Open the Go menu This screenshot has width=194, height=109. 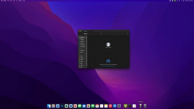click(17, 1)
